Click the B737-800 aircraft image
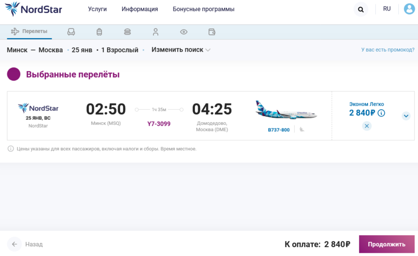 [x=286, y=111]
